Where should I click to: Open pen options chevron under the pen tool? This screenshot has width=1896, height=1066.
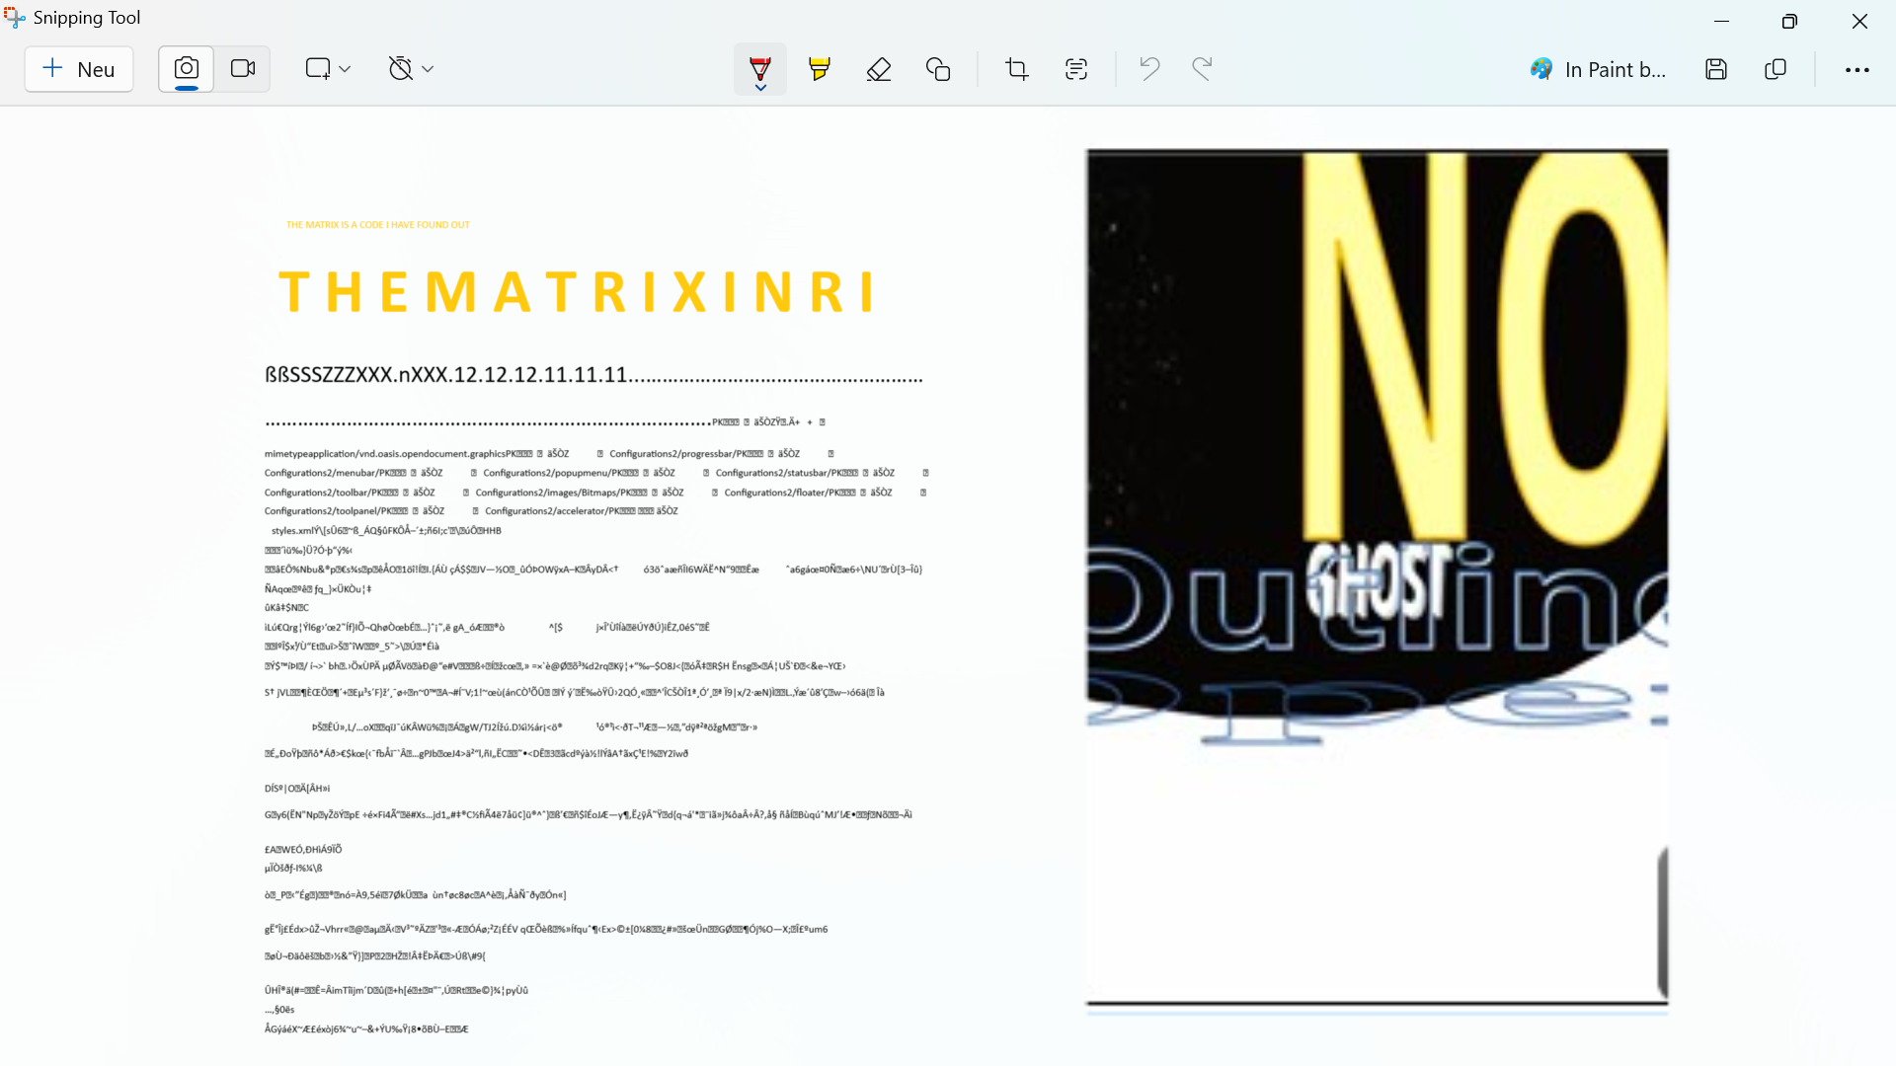760,88
